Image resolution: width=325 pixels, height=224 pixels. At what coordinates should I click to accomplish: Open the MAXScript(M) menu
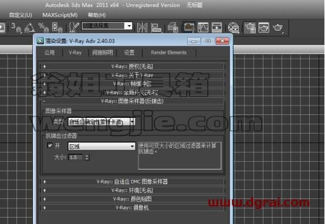click(x=60, y=15)
